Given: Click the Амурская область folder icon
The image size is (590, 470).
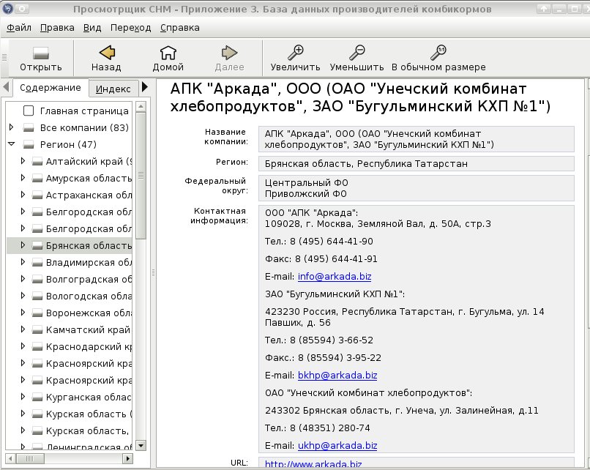Looking at the screenshot, I should 37,179.
